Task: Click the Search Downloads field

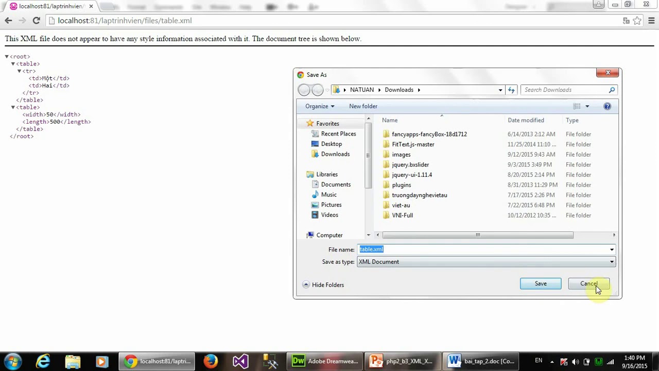Action: [x=564, y=90]
